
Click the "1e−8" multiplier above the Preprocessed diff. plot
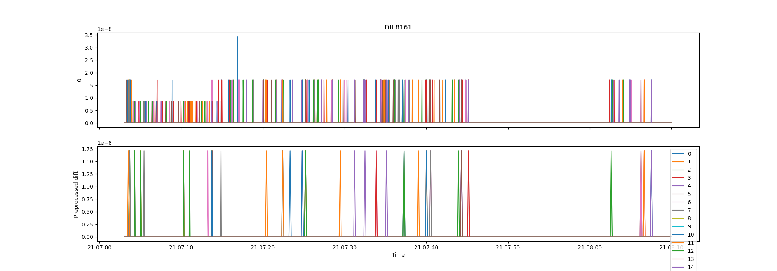(105, 143)
